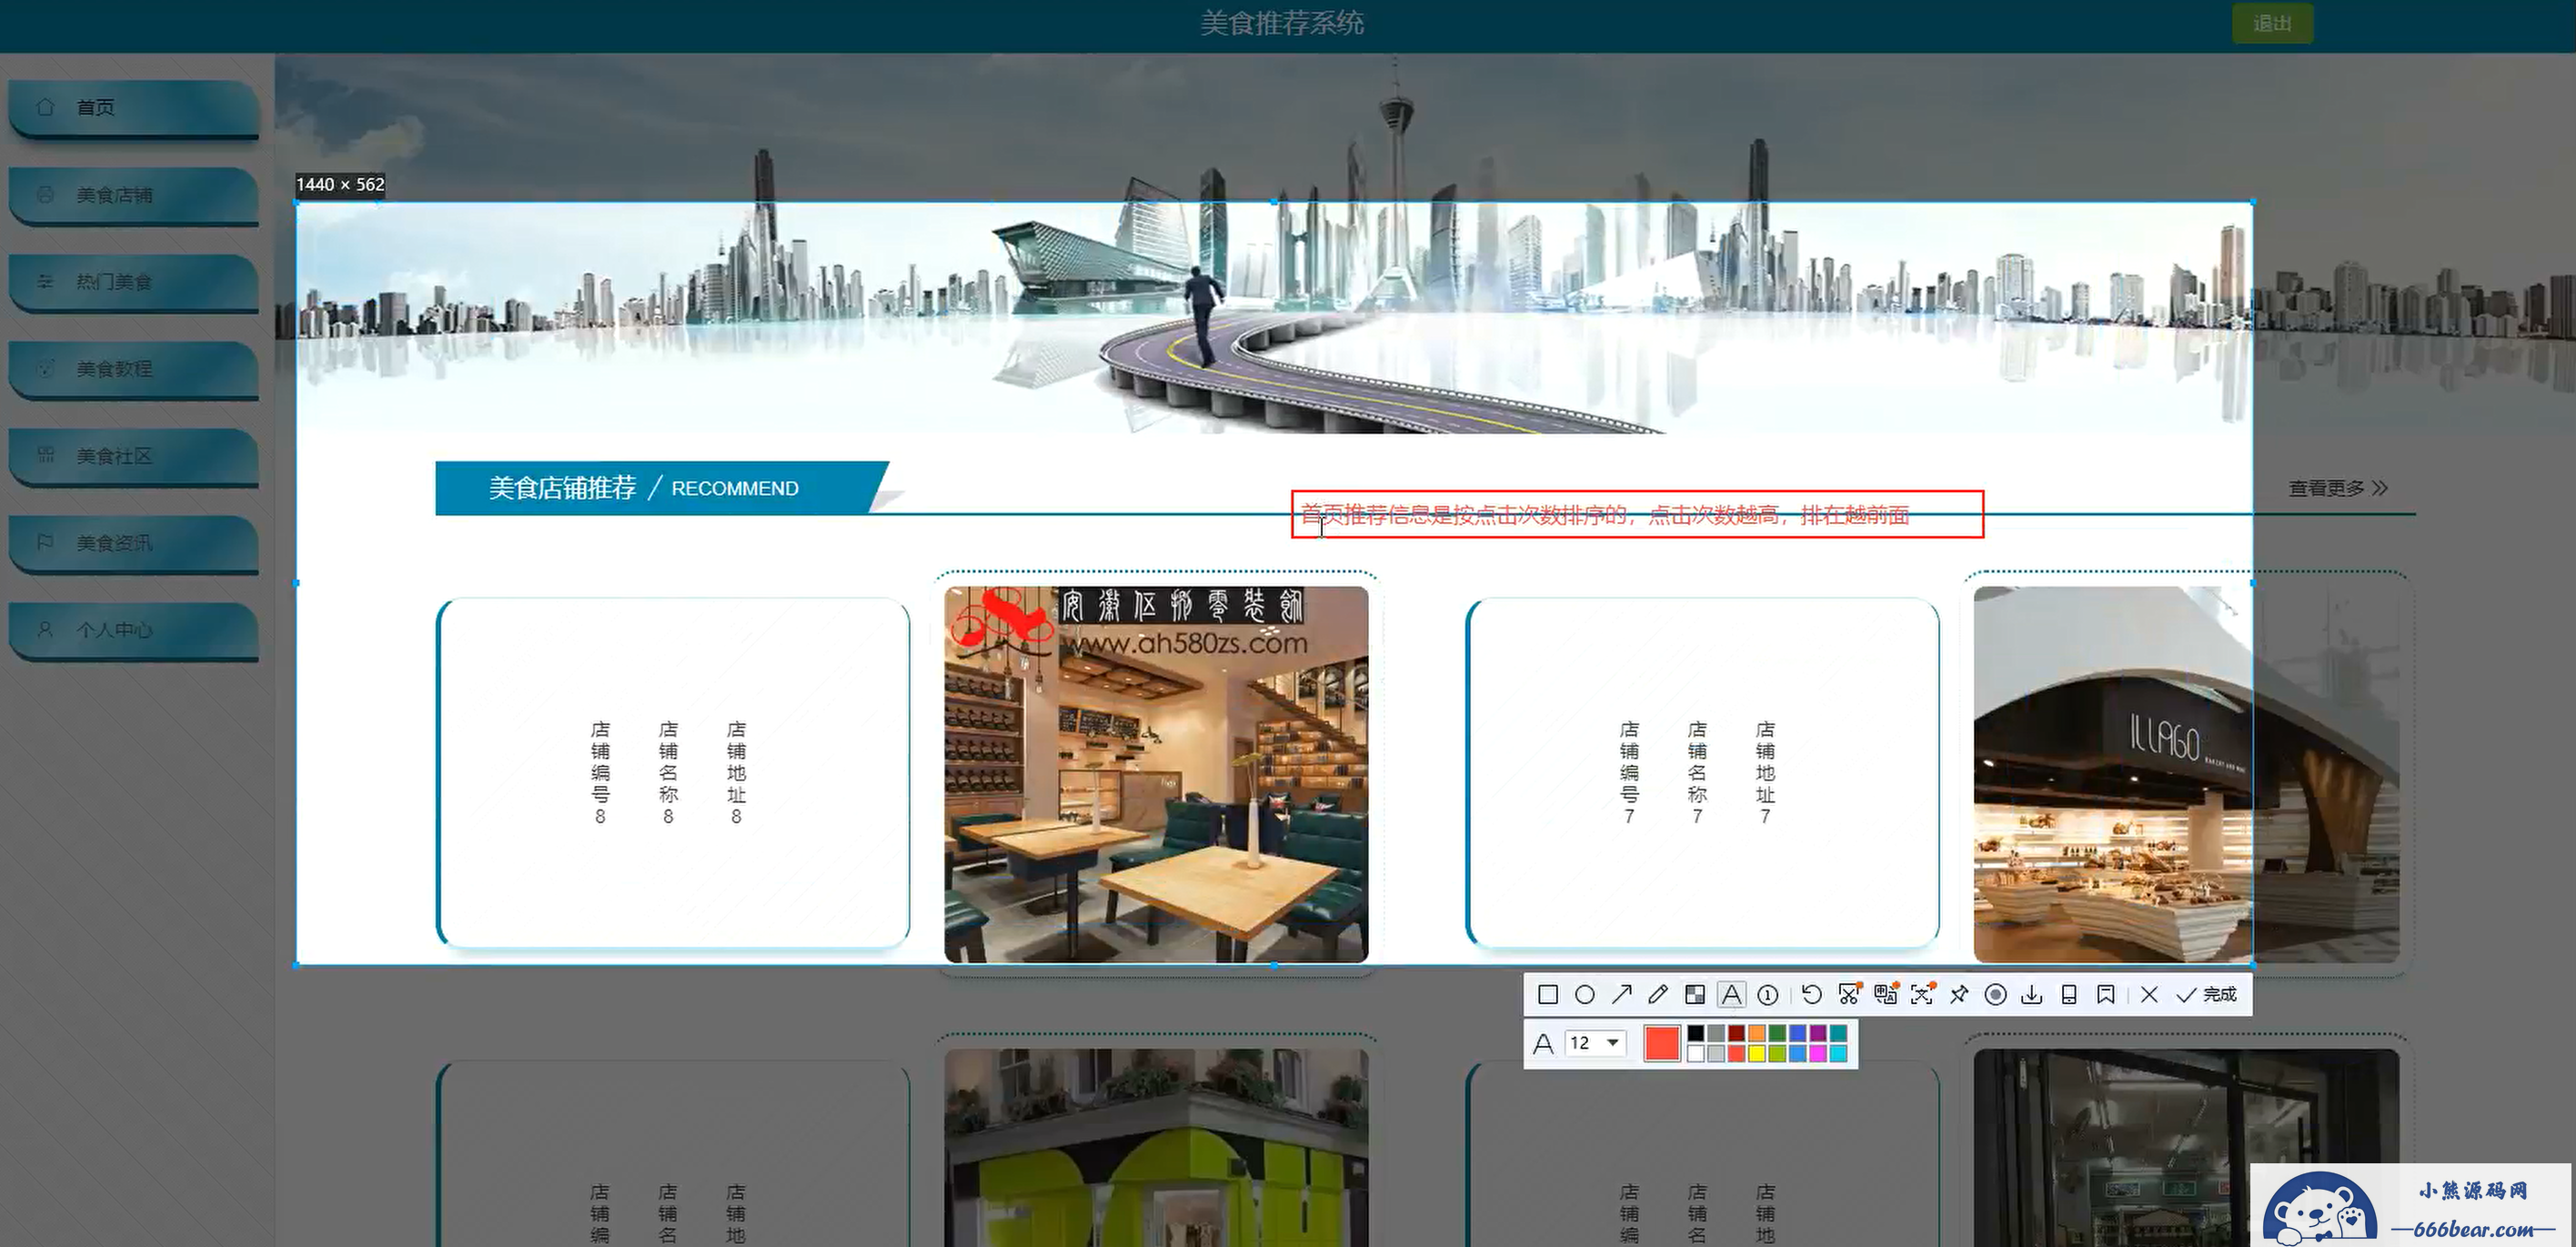Pick the lime green color swatch
The width and height of the screenshot is (2576, 1247).
point(1777,1054)
